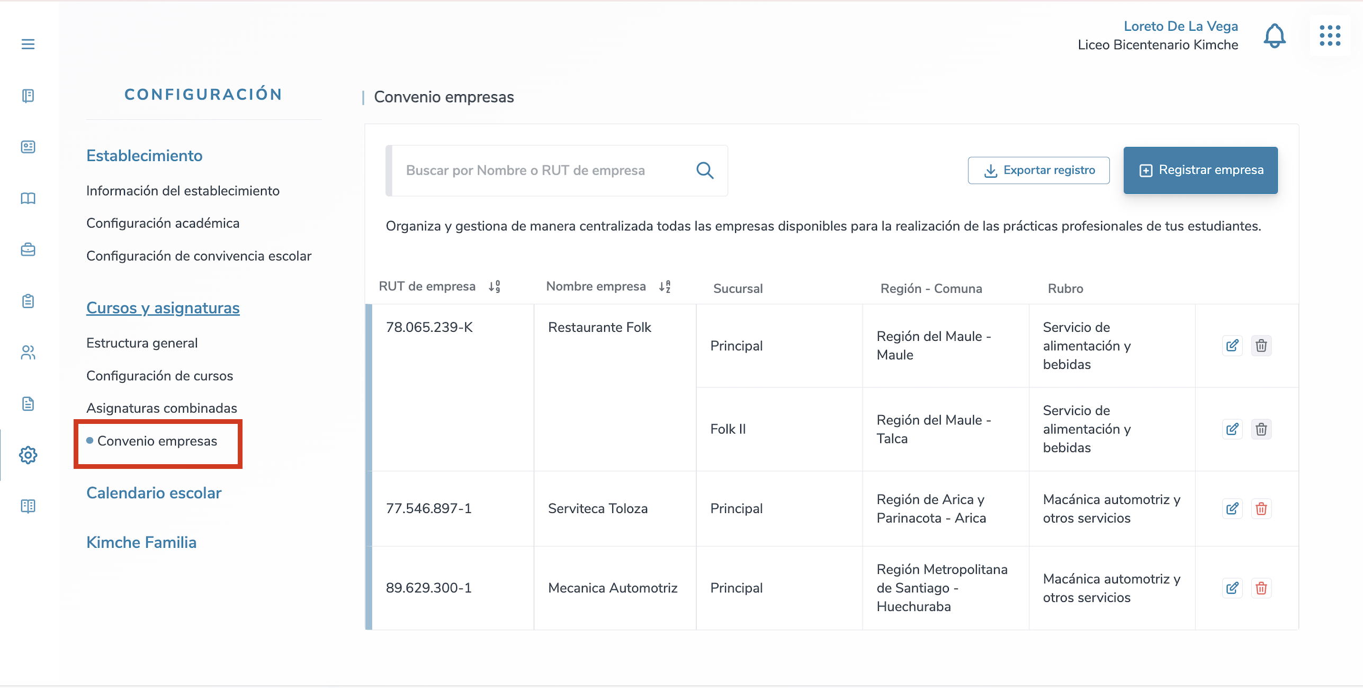This screenshot has height=688, width=1363.
Task: Click the briefcase sidebar icon
Action: click(x=28, y=249)
